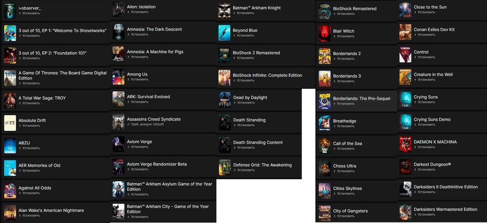Click the Ubisoft account requirement under Assassins Creed Syndicate

[145, 124]
